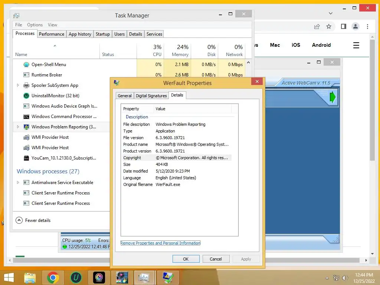Click the WerFault Properties title bar icon
The image size is (380, 285).
pyautogui.click(x=117, y=83)
